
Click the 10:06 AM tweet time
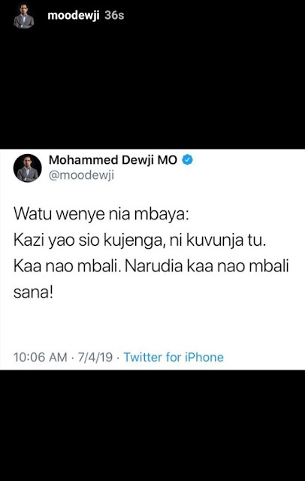(40, 357)
